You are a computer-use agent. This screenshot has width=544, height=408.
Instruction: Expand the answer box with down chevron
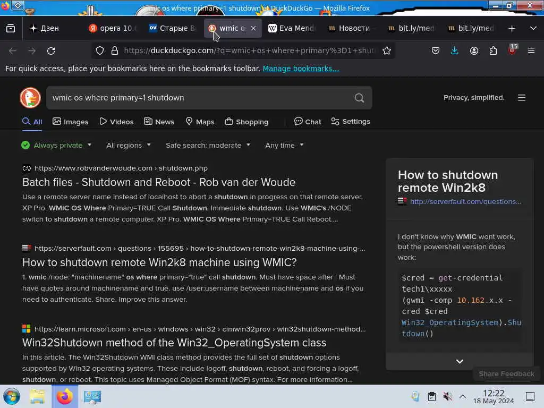pyautogui.click(x=460, y=361)
